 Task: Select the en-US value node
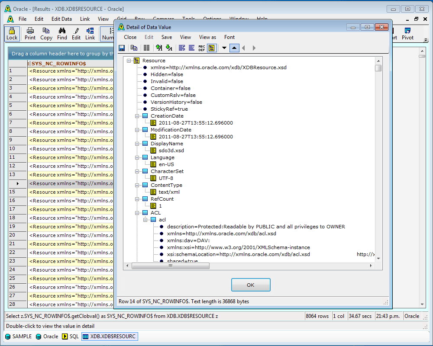pyautogui.click(x=166, y=164)
